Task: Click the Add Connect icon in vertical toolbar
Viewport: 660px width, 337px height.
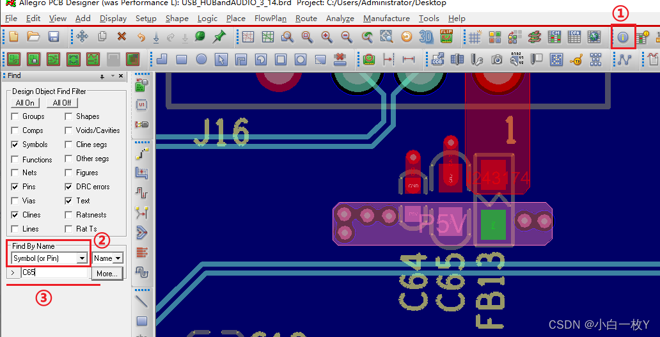Action: click(142, 155)
